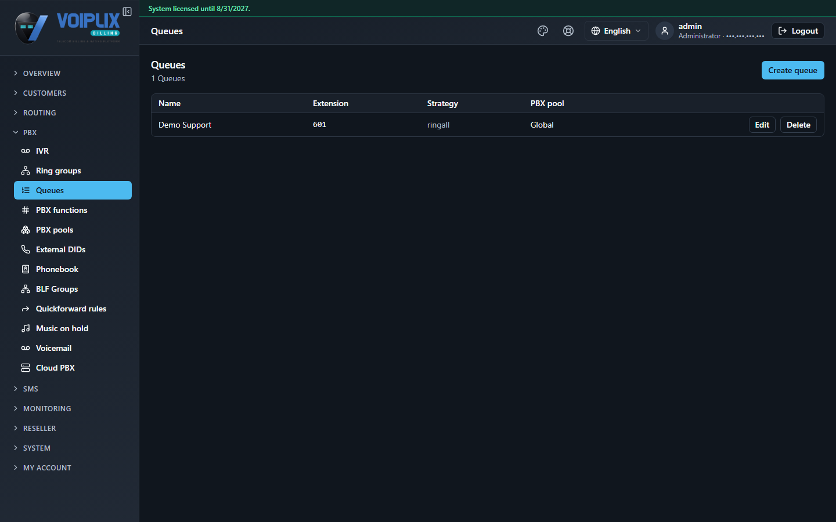Click the Music on hold note icon
Image resolution: width=836 pixels, height=522 pixels.
pyautogui.click(x=26, y=328)
